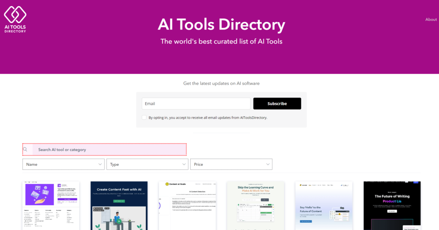Screen dimensions: 439x230
Task: Open the About page link
Action: pos(431,20)
